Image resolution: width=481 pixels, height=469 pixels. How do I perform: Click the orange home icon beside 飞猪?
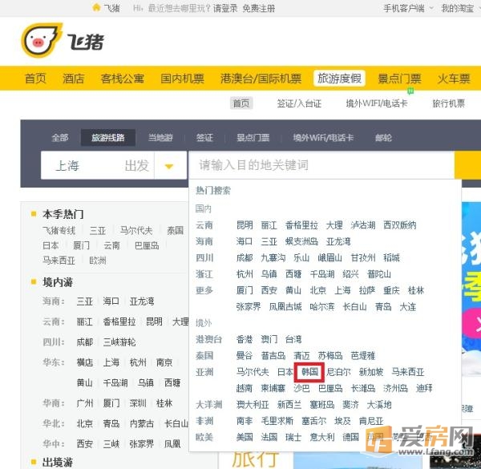(x=96, y=7)
